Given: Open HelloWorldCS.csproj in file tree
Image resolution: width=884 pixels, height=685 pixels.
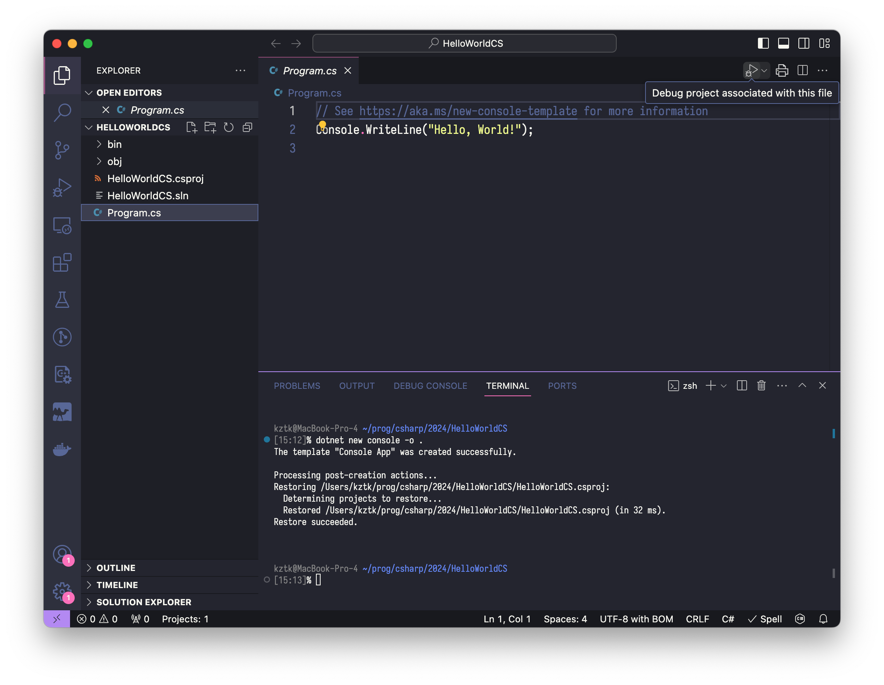Looking at the screenshot, I should coord(170,178).
